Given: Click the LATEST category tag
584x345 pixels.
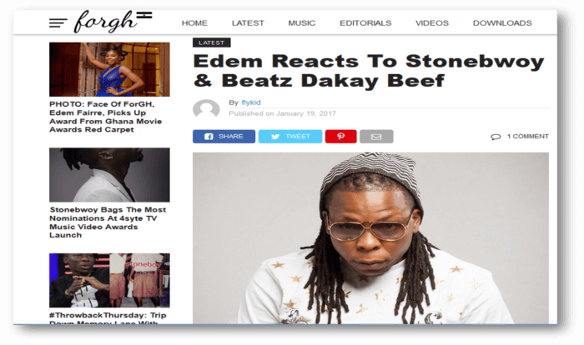Looking at the screenshot, I should [212, 42].
